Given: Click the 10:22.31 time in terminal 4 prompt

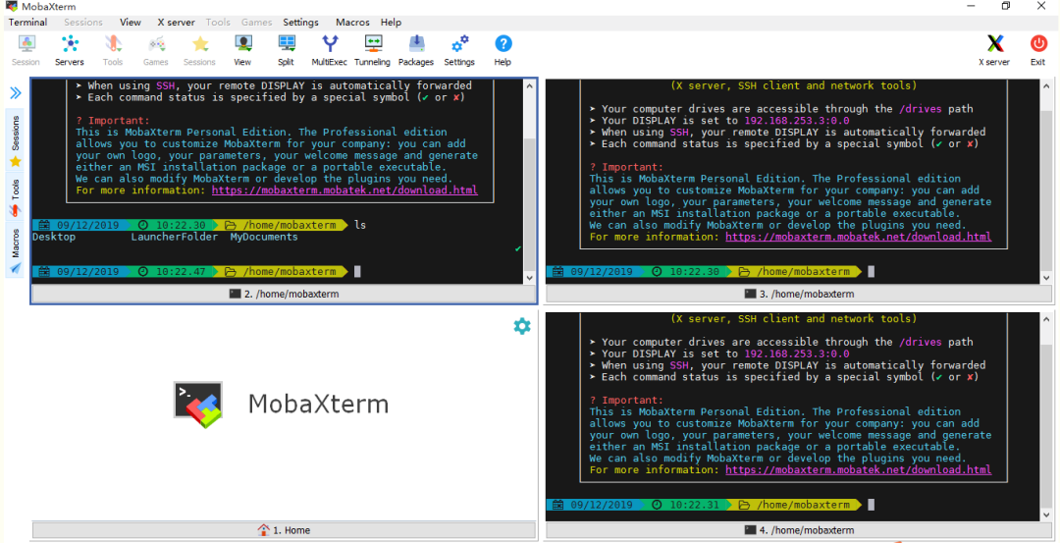Looking at the screenshot, I should (694, 505).
